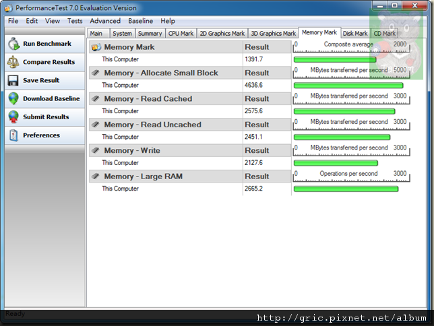Viewport: 434px width, 326px height.
Task: Open Preferences from the sidebar
Action: point(45,135)
